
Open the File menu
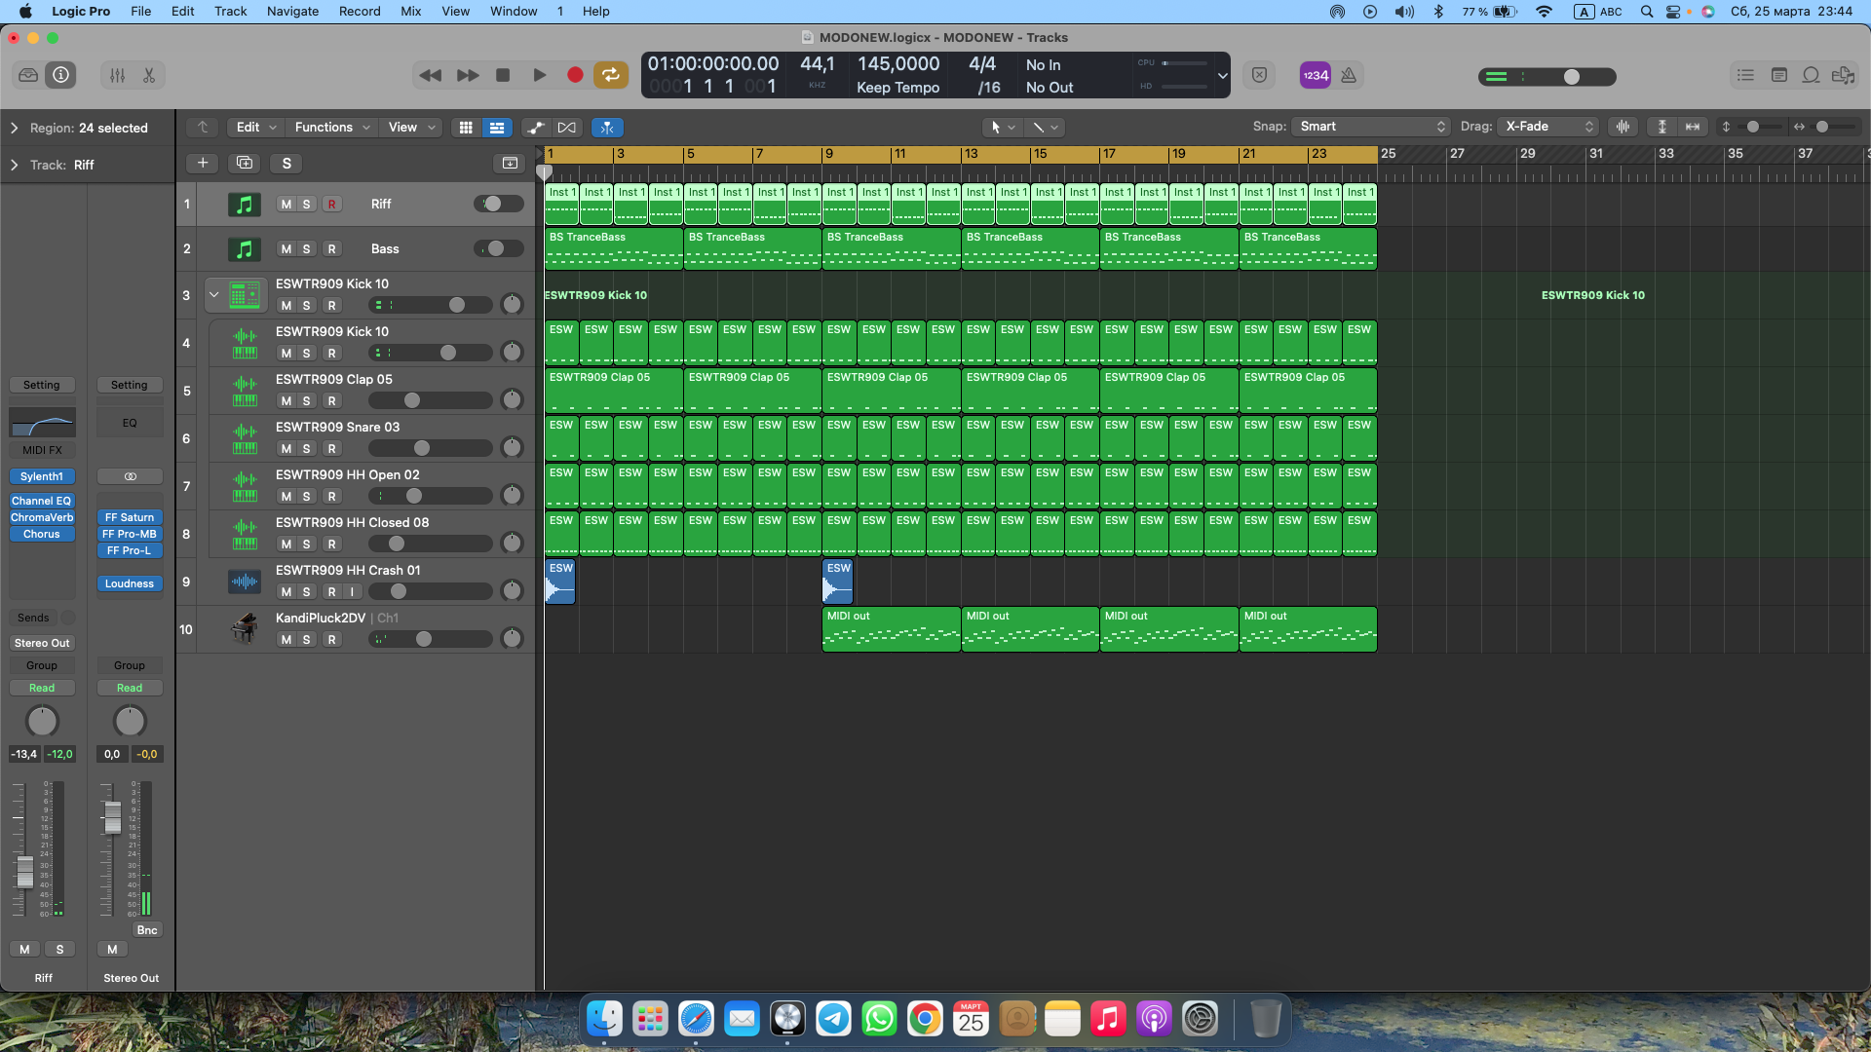pos(140,12)
